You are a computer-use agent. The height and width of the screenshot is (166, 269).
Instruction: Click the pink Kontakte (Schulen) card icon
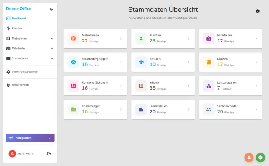click(74, 86)
